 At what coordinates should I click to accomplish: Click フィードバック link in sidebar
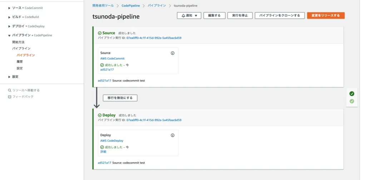pos(23,97)
